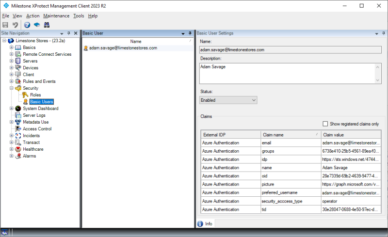This screenshot has width=388, height=237.
Task: Click the Access Control icon
Action: [x=18, y=128]
